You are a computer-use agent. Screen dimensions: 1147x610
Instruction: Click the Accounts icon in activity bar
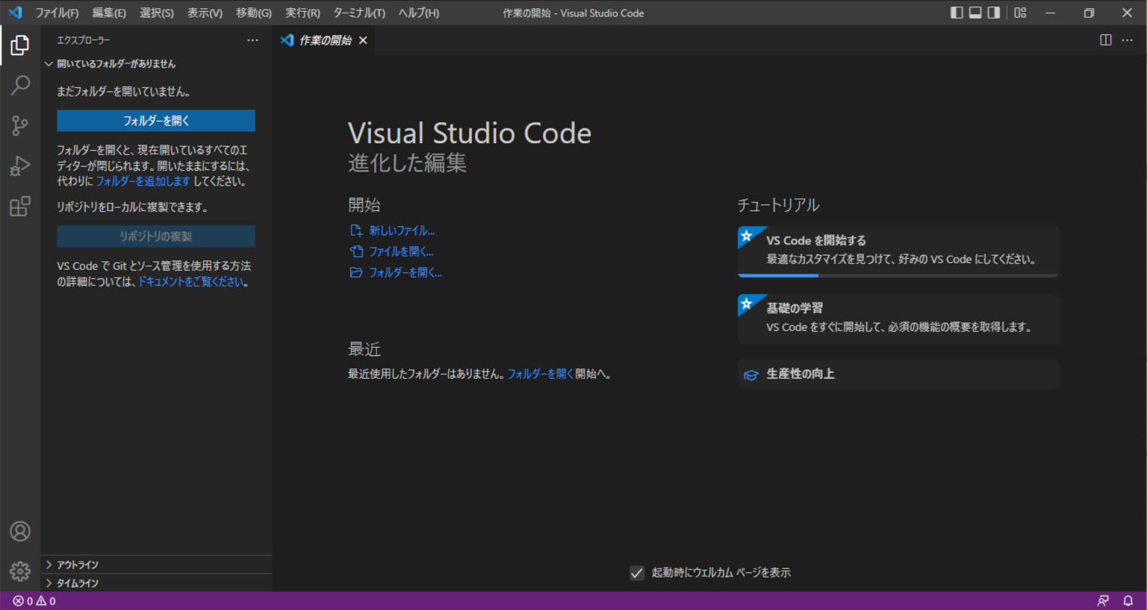tap(19, 531)
